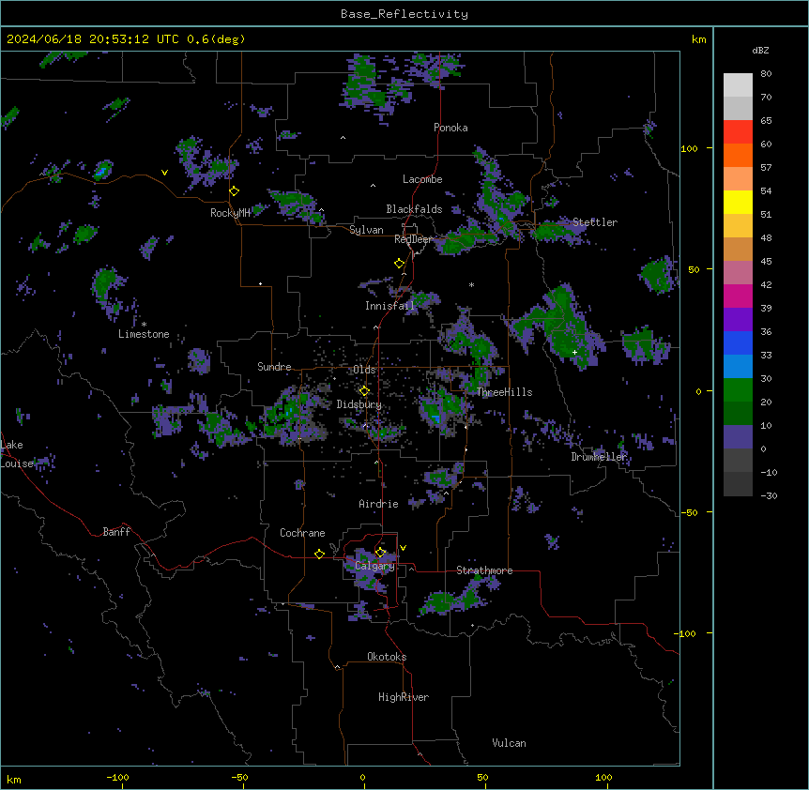Pick the bright blue 33-36 dBZ swatch
The height and width of the screenshot is (790, 809).
(738, 342)
